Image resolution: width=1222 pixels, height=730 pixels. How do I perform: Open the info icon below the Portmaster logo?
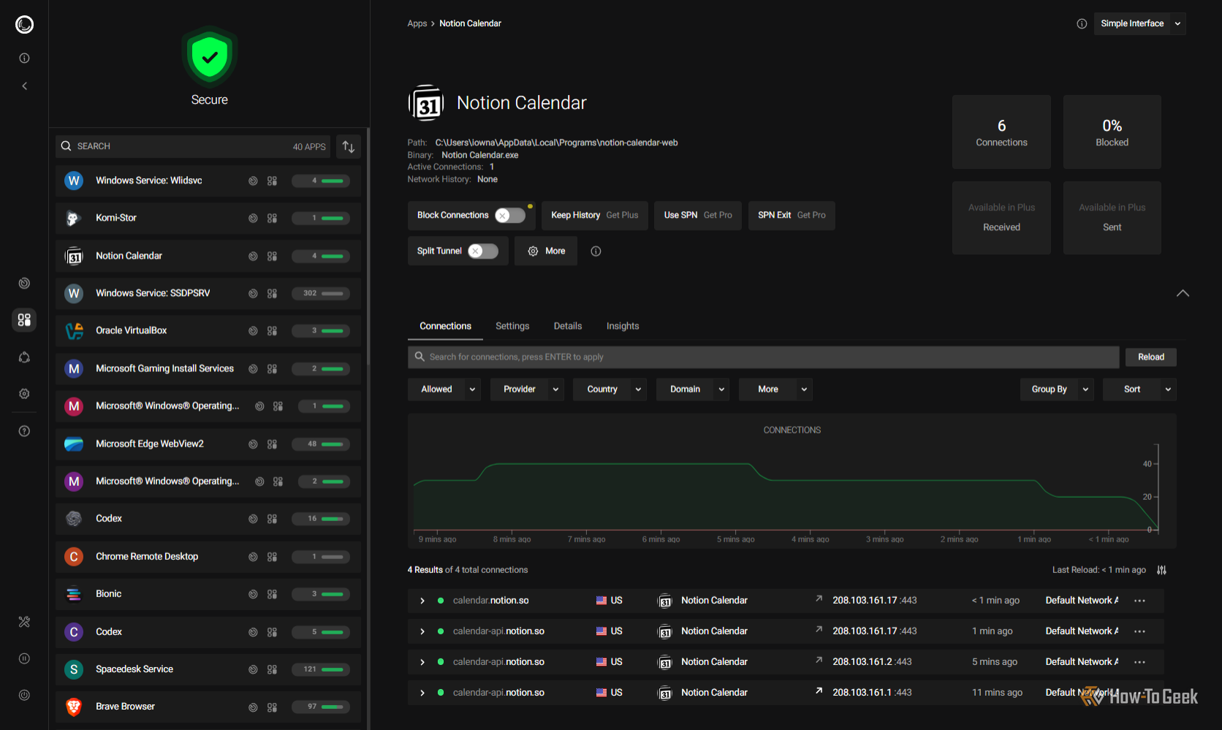[24, 58]
